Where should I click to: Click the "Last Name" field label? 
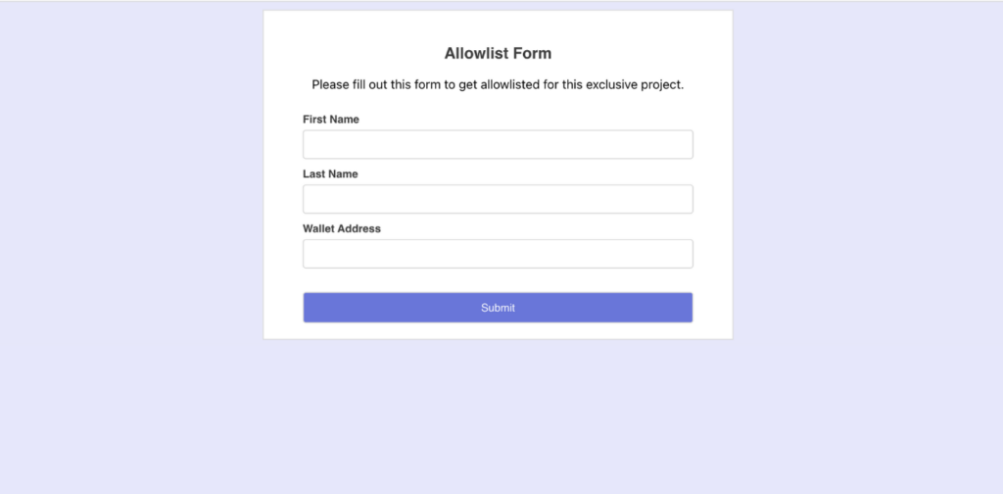pyautogui.click(x=330, y=174)
